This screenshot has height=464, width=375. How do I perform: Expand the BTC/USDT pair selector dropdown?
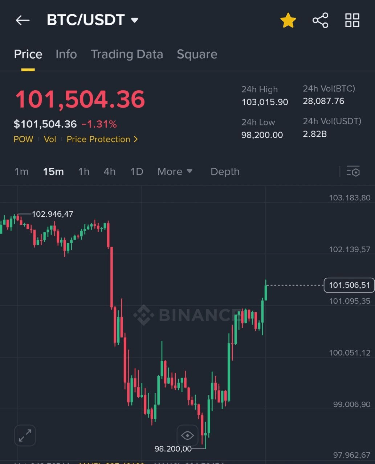[x=135, y=20]
